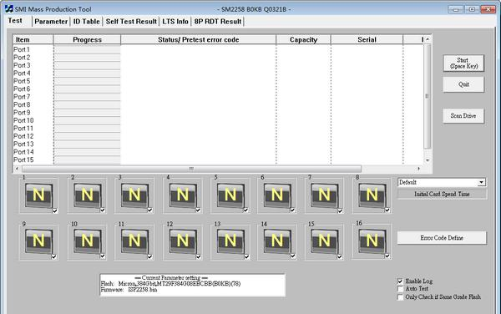The image size is (501, 314).
Task: Click the port 11 N status icon
Action: [x=134, y=241]
